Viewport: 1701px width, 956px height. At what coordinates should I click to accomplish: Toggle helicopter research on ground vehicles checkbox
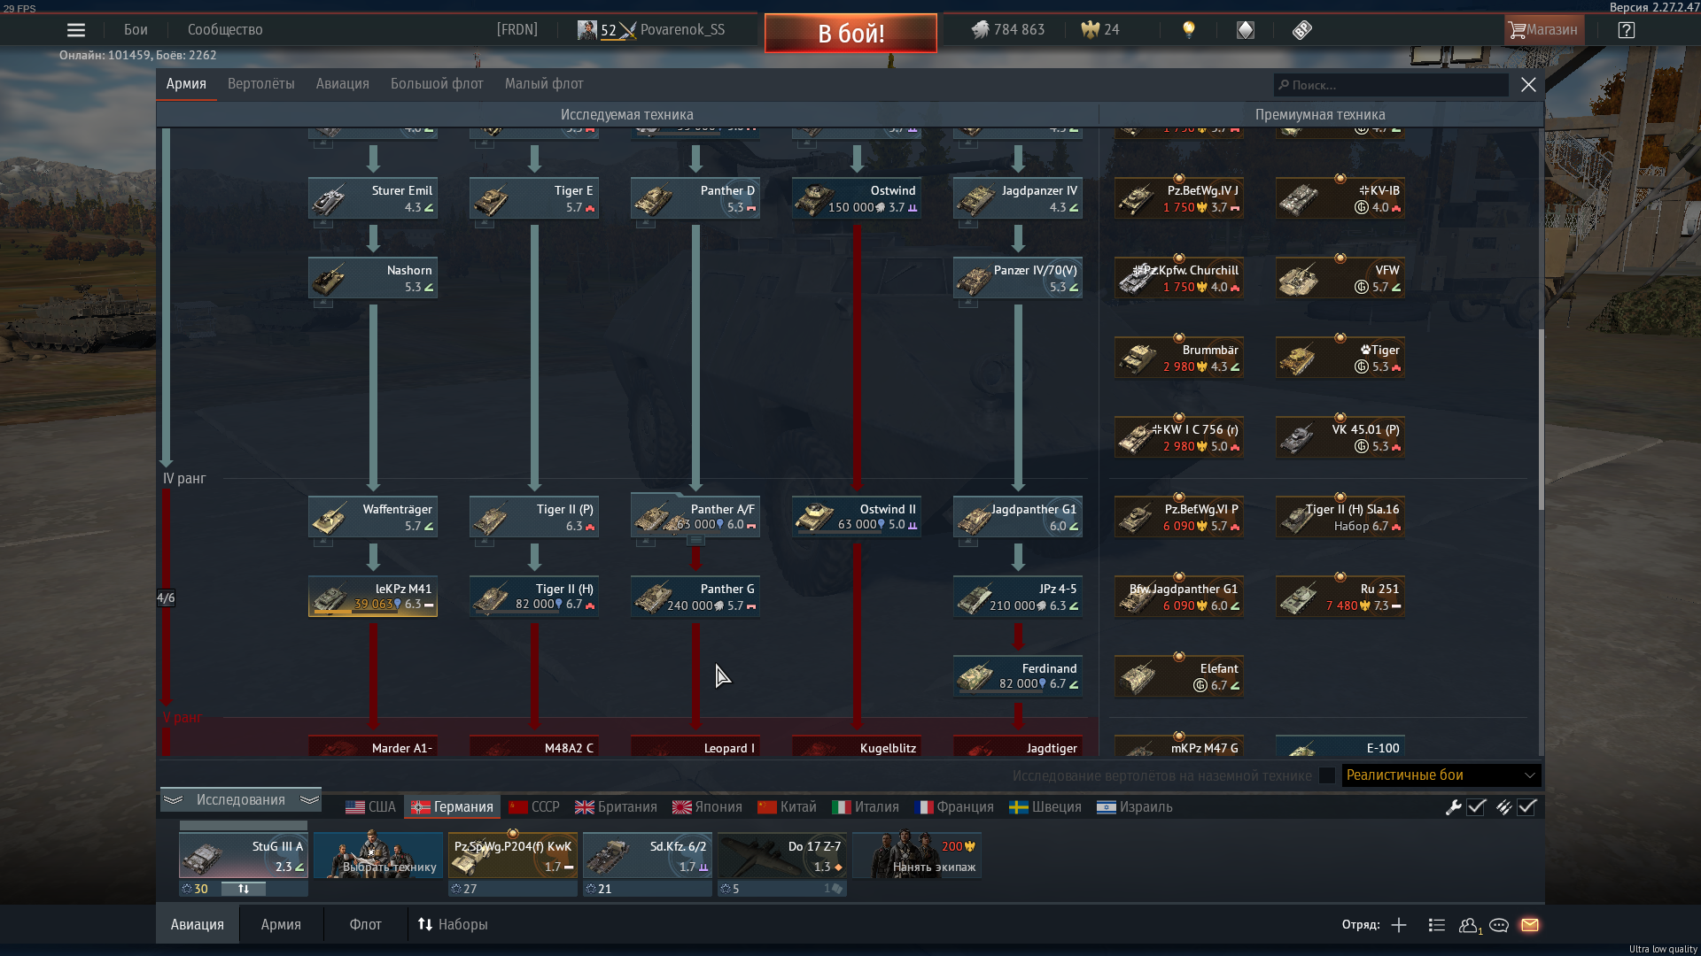coord(1326,775)
